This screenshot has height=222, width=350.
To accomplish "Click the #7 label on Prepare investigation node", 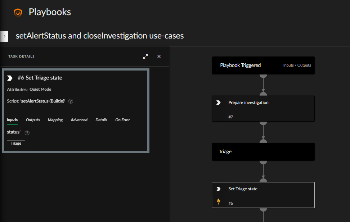I will [230, 117].
